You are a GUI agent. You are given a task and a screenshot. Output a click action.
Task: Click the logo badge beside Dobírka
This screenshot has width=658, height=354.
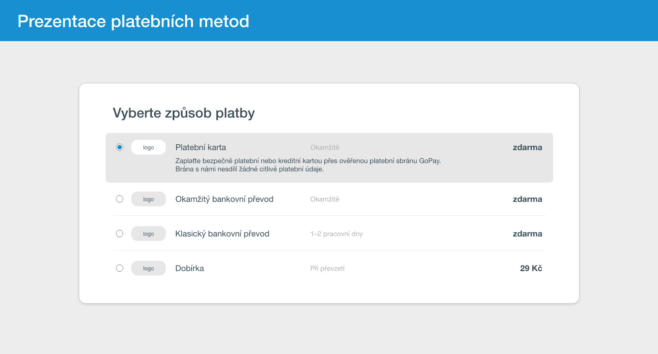coord(148,268)
